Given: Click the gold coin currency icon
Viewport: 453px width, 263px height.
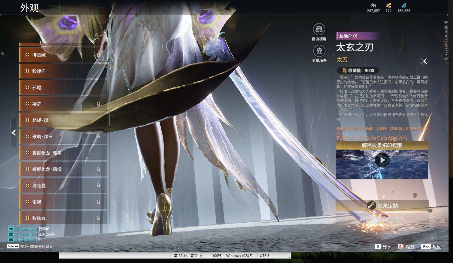Looking at the screenshot, I should click(x=373, y=5).
